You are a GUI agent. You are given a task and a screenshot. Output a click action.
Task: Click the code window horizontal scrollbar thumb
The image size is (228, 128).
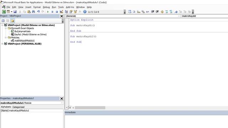(x=90, y=108)
